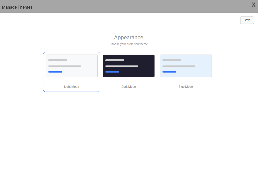This screenshot has height=189, width=258.
Task: Choose the Dark Mode preview thumbnail
Action: click(129, 66)
